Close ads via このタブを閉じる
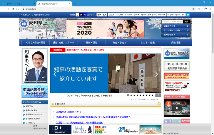This screenshot has width=214, height=135. coord(171,133)
